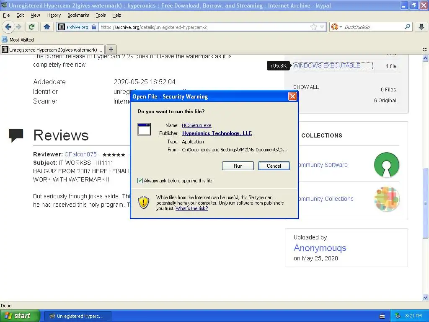Image resolution: width=429 pixels, height=322 pixels.
Task: Open the URL history dropdown arrow
Action: (x=322, y=27)
